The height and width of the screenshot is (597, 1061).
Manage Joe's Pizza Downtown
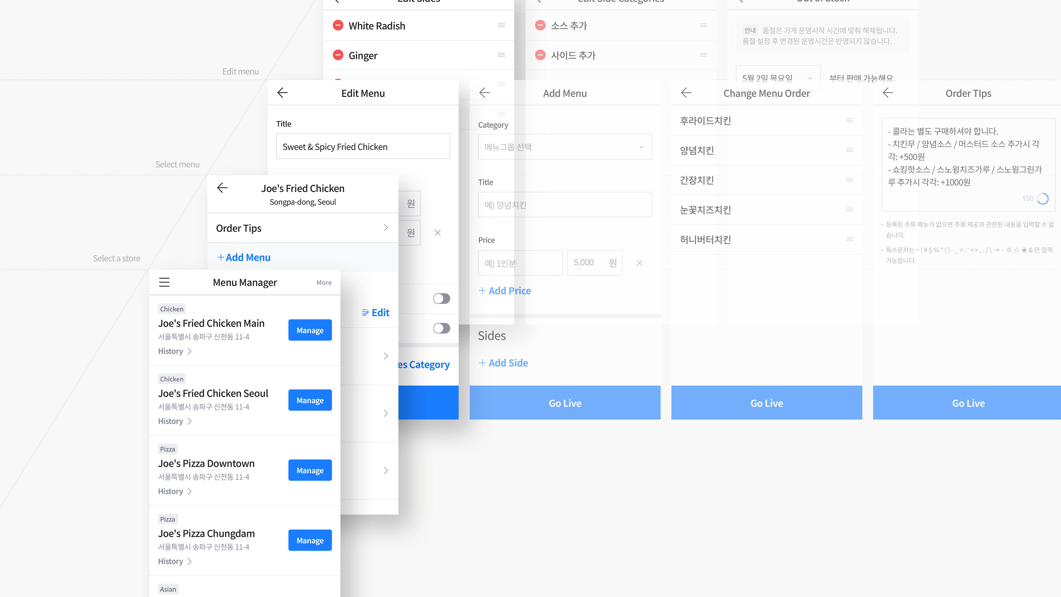pyautogui.click(x=310, y=470)
